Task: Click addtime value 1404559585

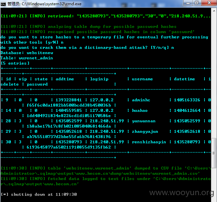Action: [69, 111]
